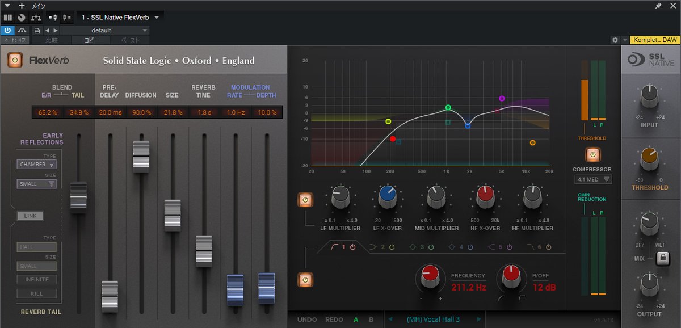Click the orange EQ node on the graph
Screen dimensions: 681x328
point(532,143)
